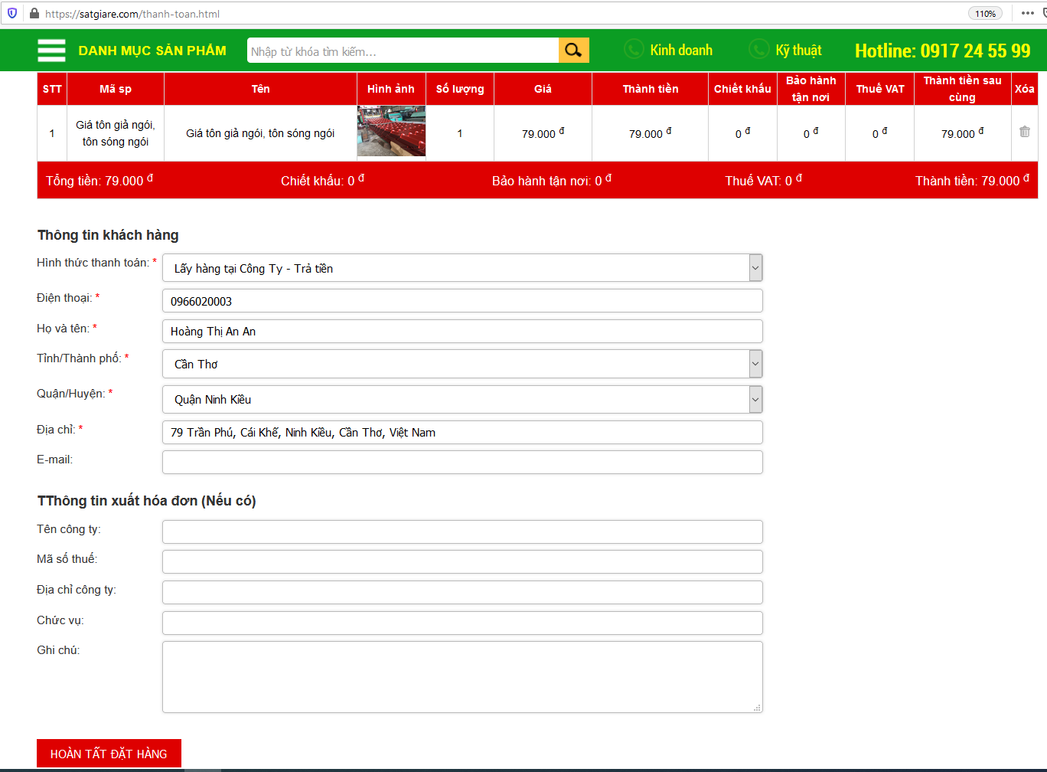Click the E-mail input field

coord(462,463)
